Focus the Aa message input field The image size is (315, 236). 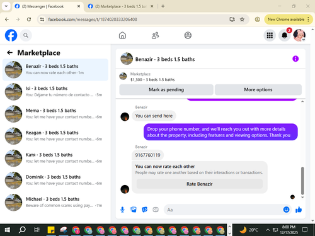224,210
